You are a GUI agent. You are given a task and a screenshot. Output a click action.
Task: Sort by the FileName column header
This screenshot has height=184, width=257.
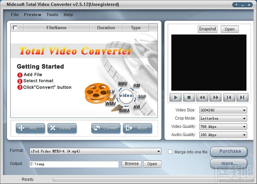click(x=57, y=28)
